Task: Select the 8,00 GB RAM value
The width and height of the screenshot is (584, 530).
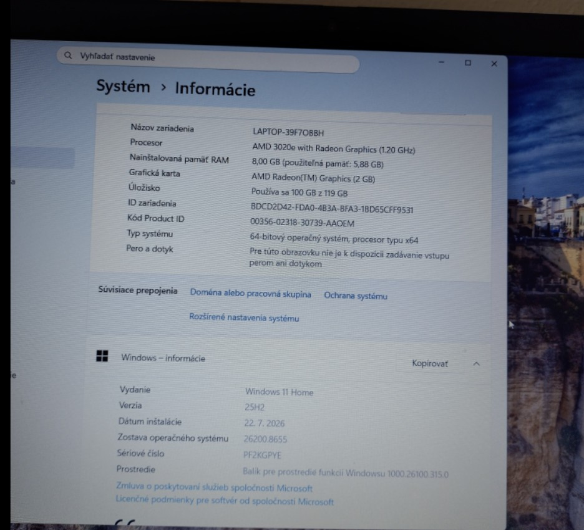Action: (x=318, y=163)
